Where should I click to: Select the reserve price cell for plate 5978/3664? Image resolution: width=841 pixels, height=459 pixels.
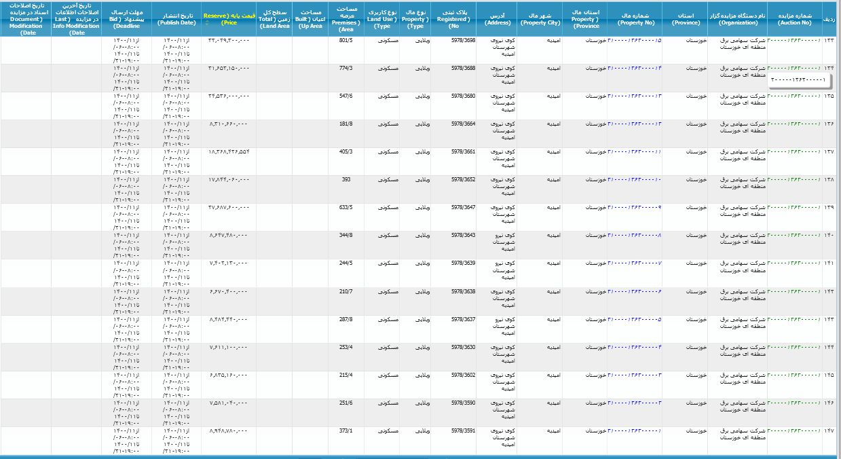click(228, 124)
